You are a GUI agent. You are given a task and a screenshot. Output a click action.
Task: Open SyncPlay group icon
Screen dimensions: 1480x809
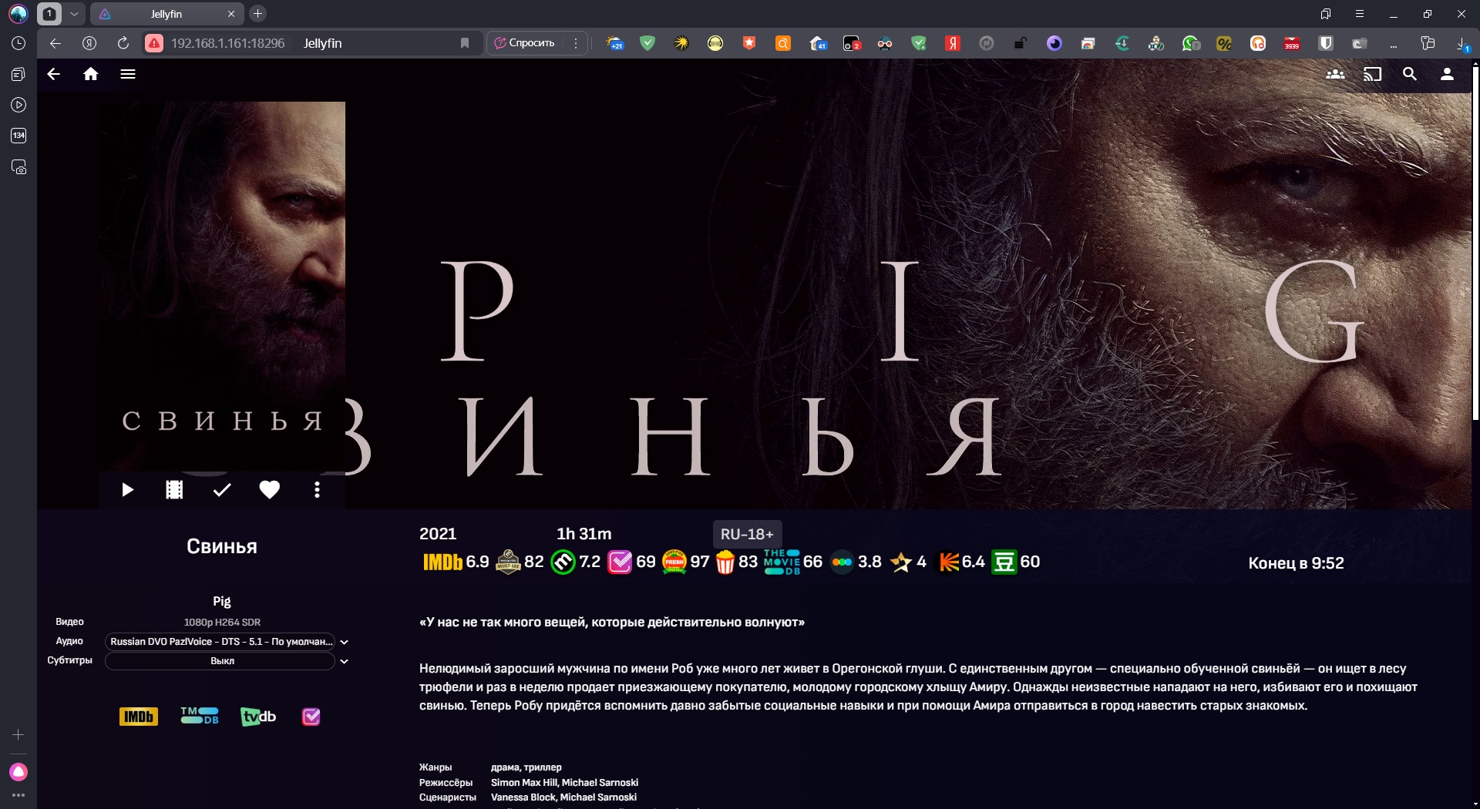pos(1335,74)
